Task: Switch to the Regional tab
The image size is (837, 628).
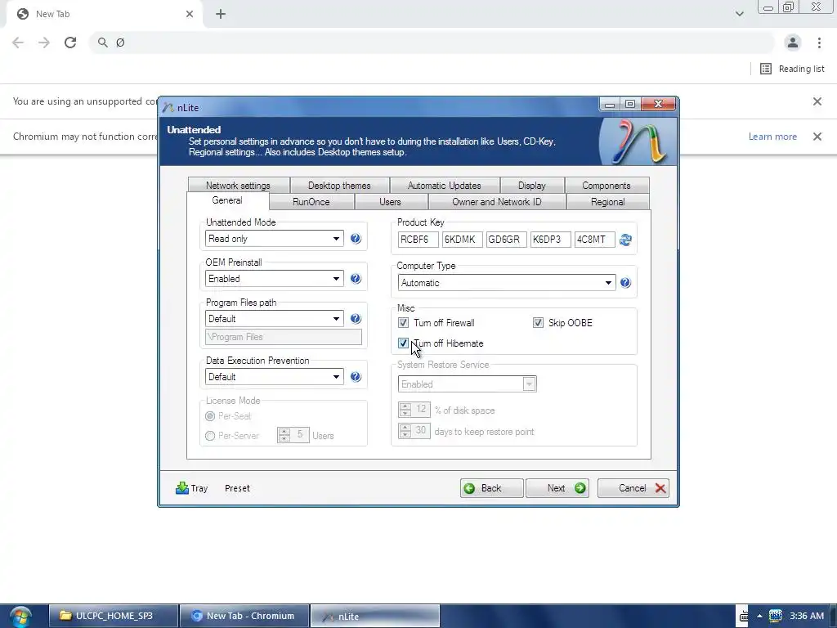Action: (x=608, y=202)
